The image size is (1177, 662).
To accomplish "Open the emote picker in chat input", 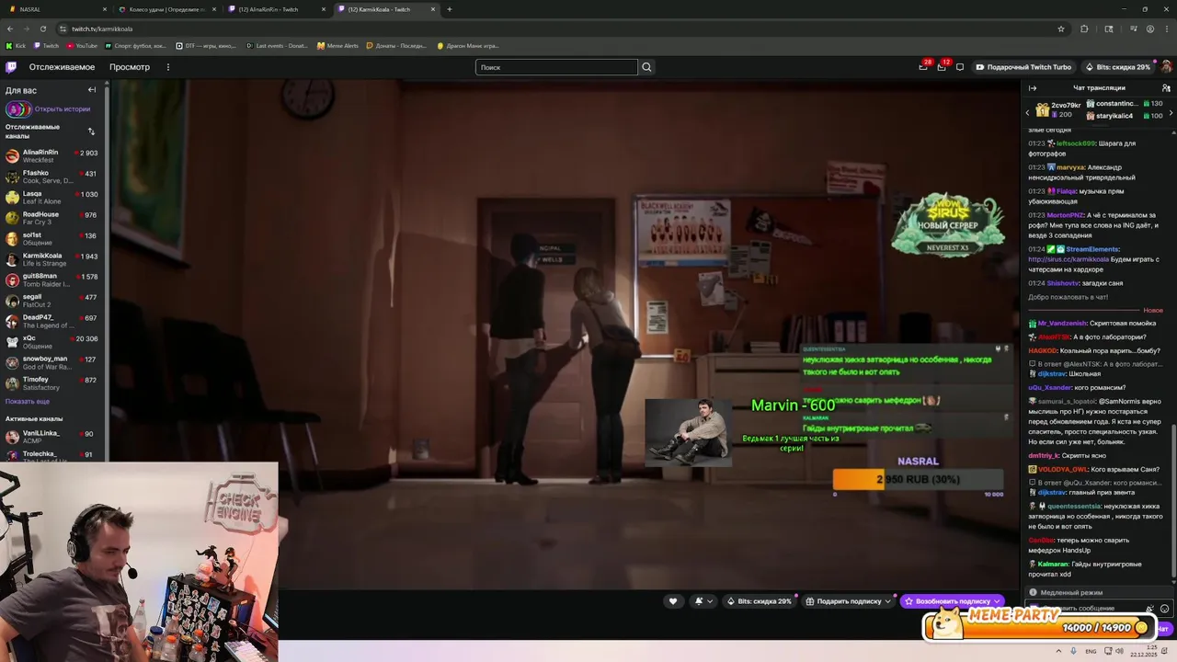I will (x=1164, y=609).
